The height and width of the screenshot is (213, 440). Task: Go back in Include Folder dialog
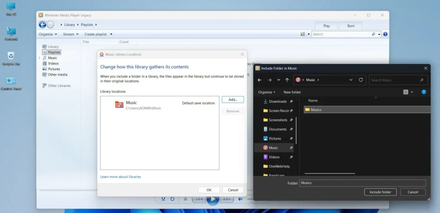pos(260,80)
